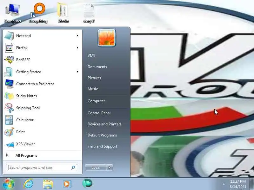Select the Computer desktop icon
Image resolution: width=254 pixels, height=190 pixels.
pyautogui.click(x=13, y=14)
